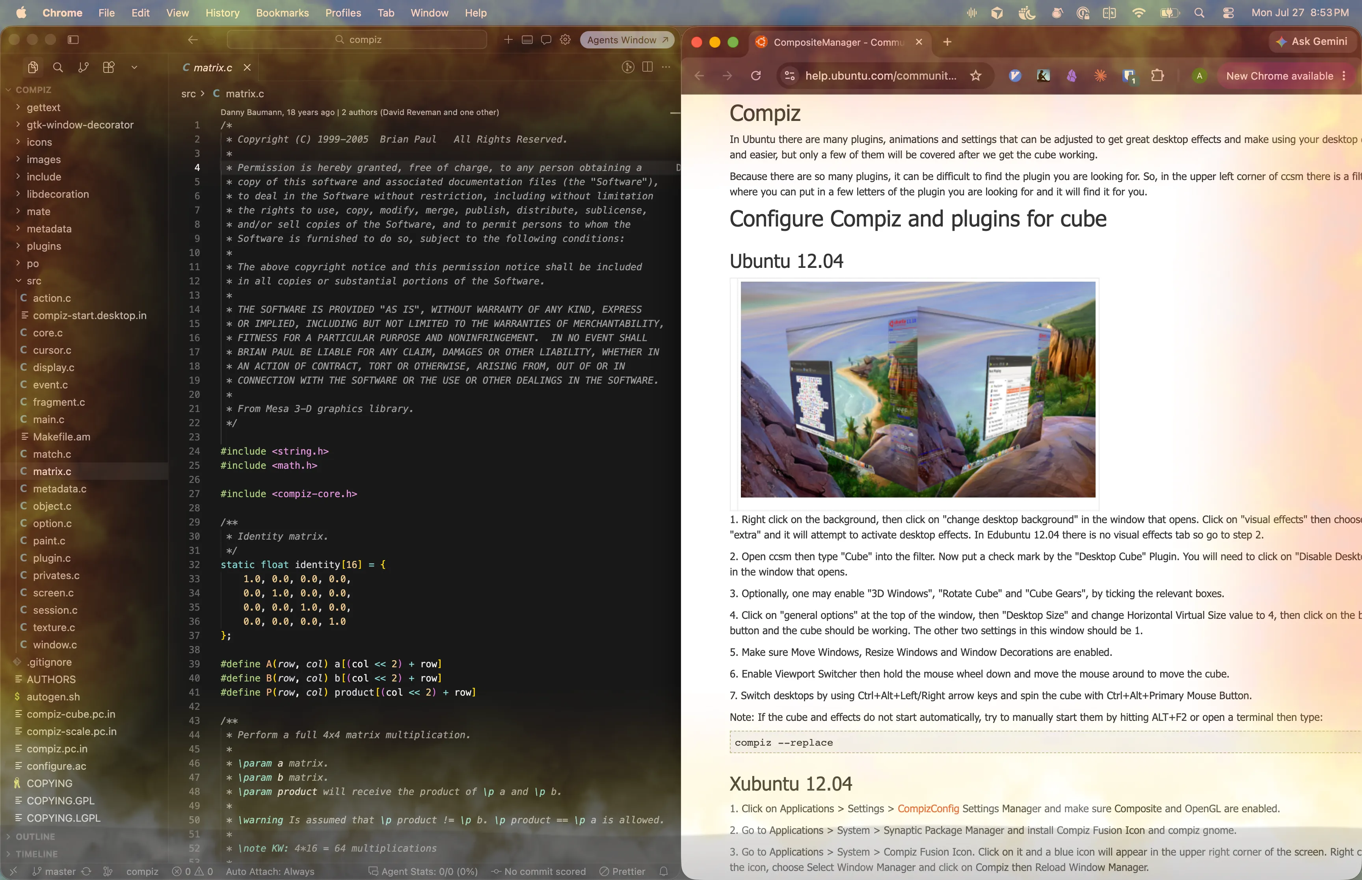Click the src breadcrumb segment
Image resolution: width=1362 pixels, height=880 pixels.
tap(189, 94)
